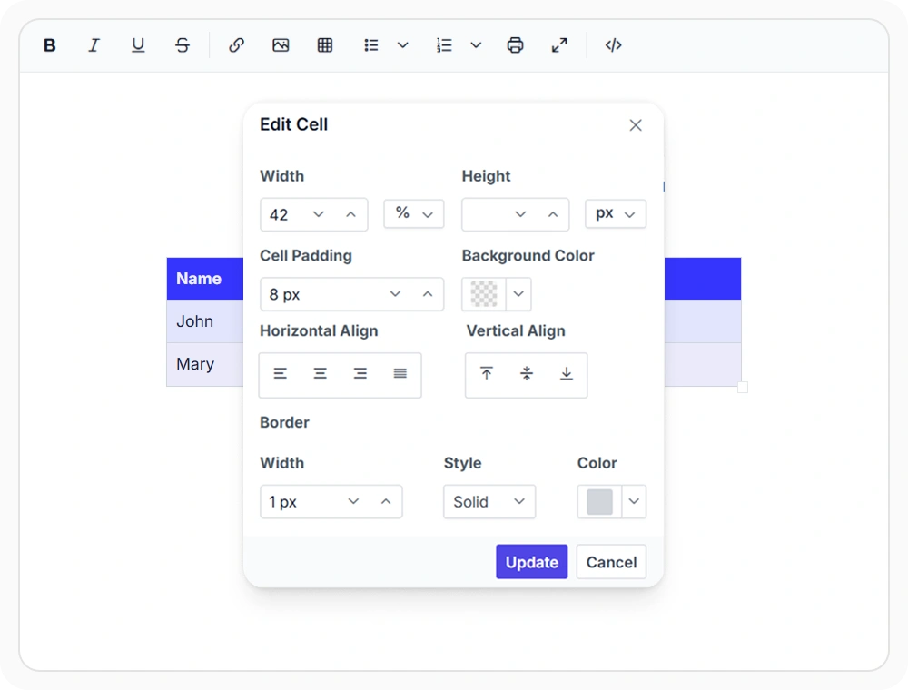Screen dimensions: 908x690
Task: Toggle italic formatting
Action: [94, 45]
